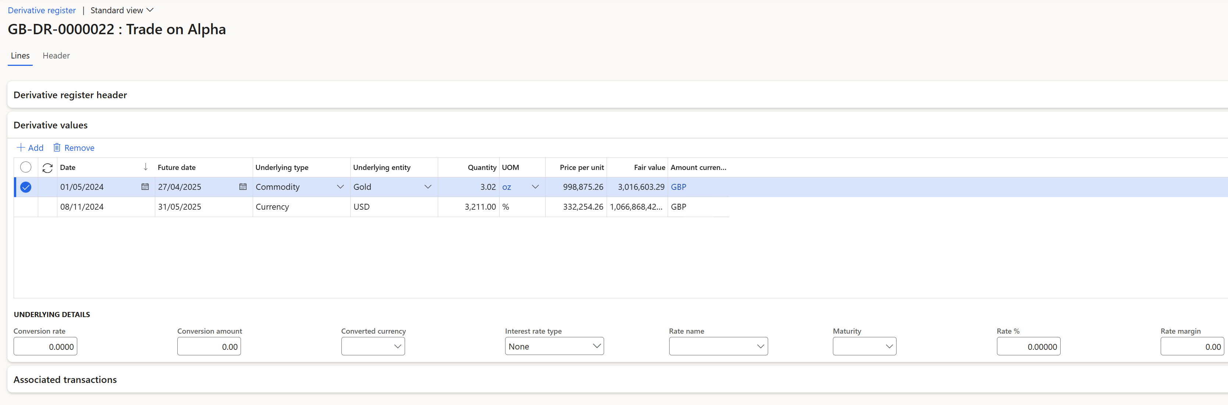Click the GBP link in selected row
Screen dimensions: 1228x405
(x=678, y=187)
